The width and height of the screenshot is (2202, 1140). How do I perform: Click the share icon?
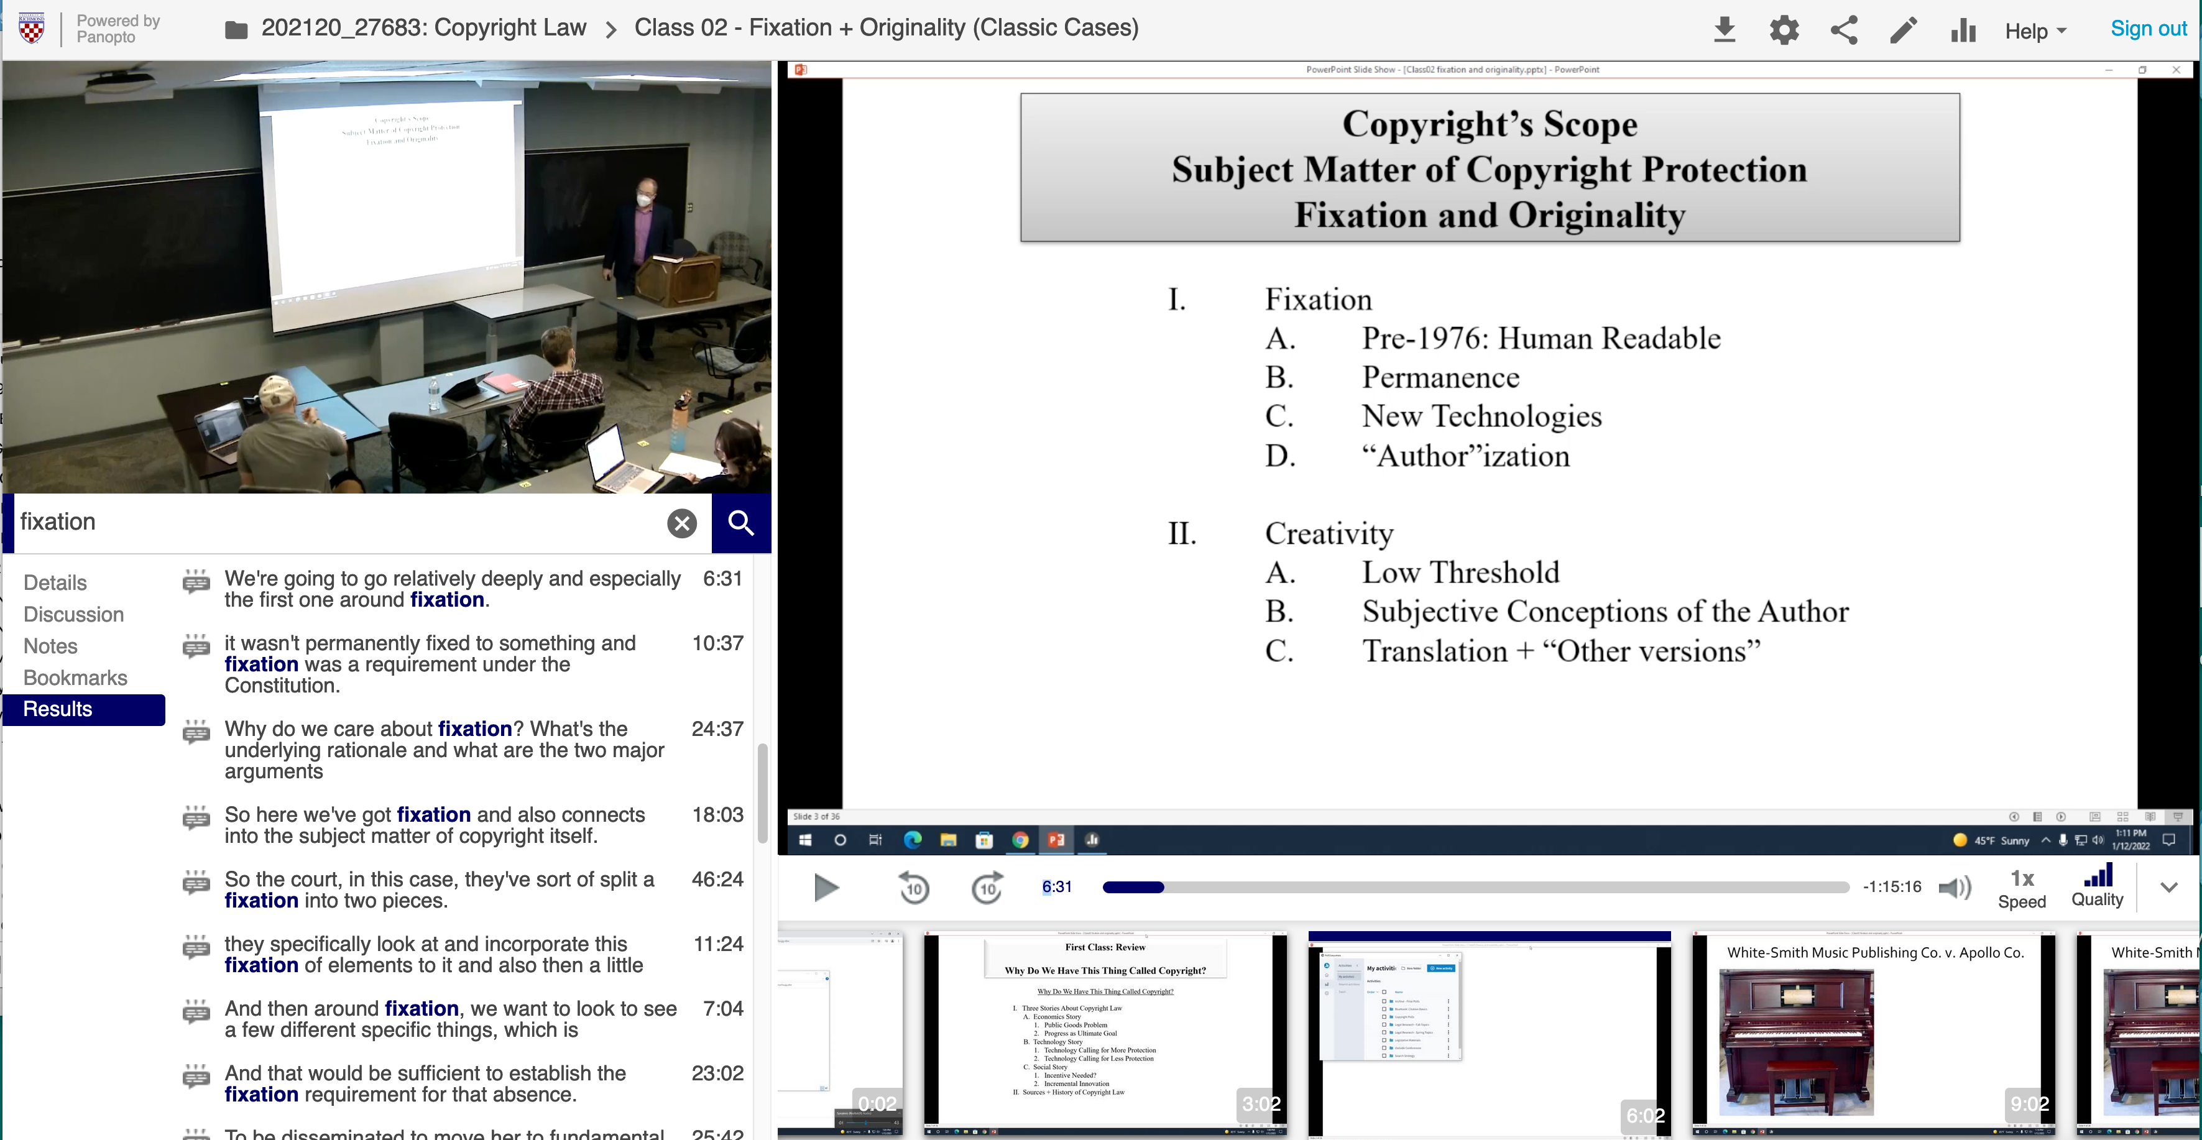[x=1844, y=30]
